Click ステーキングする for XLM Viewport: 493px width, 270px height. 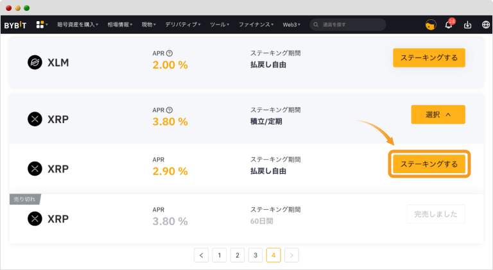(429, 58)
